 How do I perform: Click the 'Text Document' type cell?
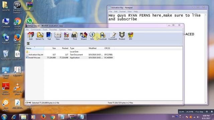click(x=76, y=55)
